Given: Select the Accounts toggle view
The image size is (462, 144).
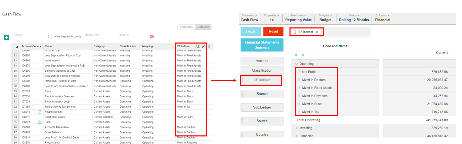Looking at the screenshot, I should click(x=203, y=27).
